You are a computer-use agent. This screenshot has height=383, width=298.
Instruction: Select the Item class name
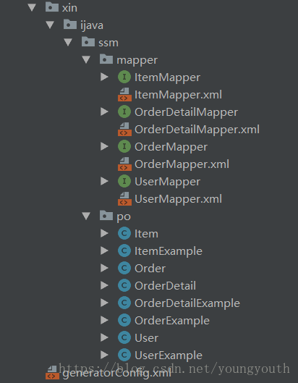146,234
